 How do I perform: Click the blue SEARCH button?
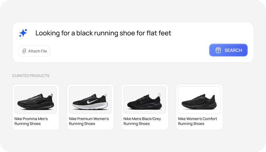pos(228,50)
